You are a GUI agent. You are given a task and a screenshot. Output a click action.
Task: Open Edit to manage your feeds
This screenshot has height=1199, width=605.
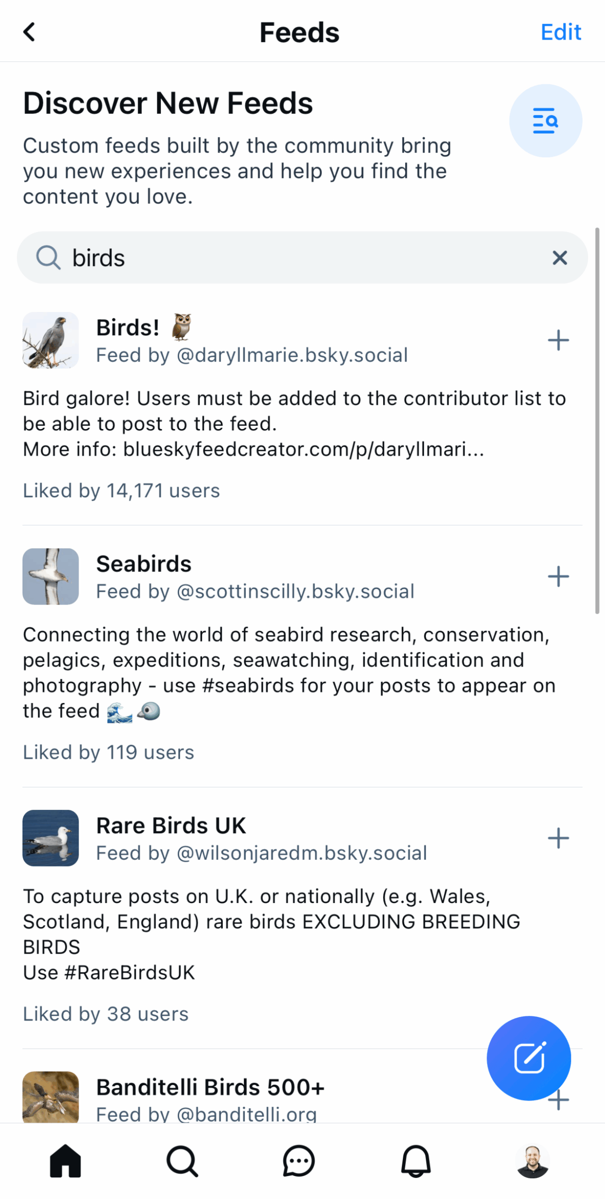tap(561, 31)
